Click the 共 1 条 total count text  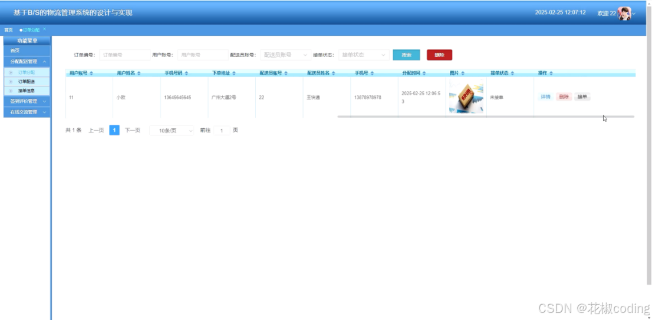click(x=74, y=131)
